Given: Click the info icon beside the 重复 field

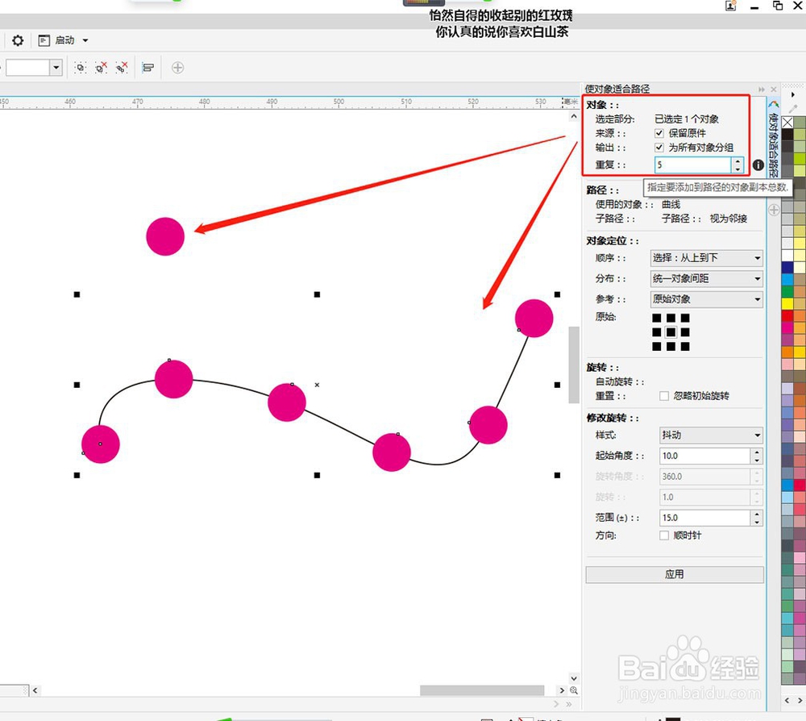Looking at the screenshot, I should pos(758,165).
